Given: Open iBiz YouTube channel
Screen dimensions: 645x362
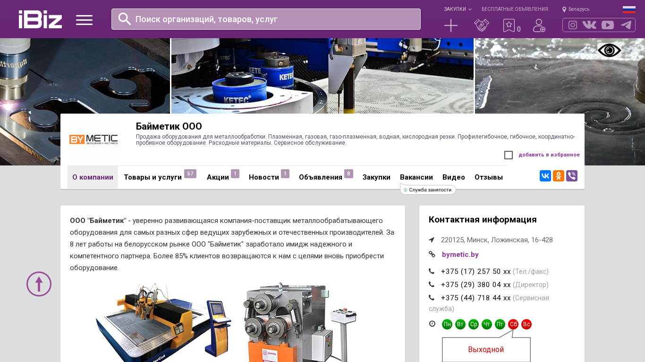Looking at the screenshot, I should [x=608, y=25].
